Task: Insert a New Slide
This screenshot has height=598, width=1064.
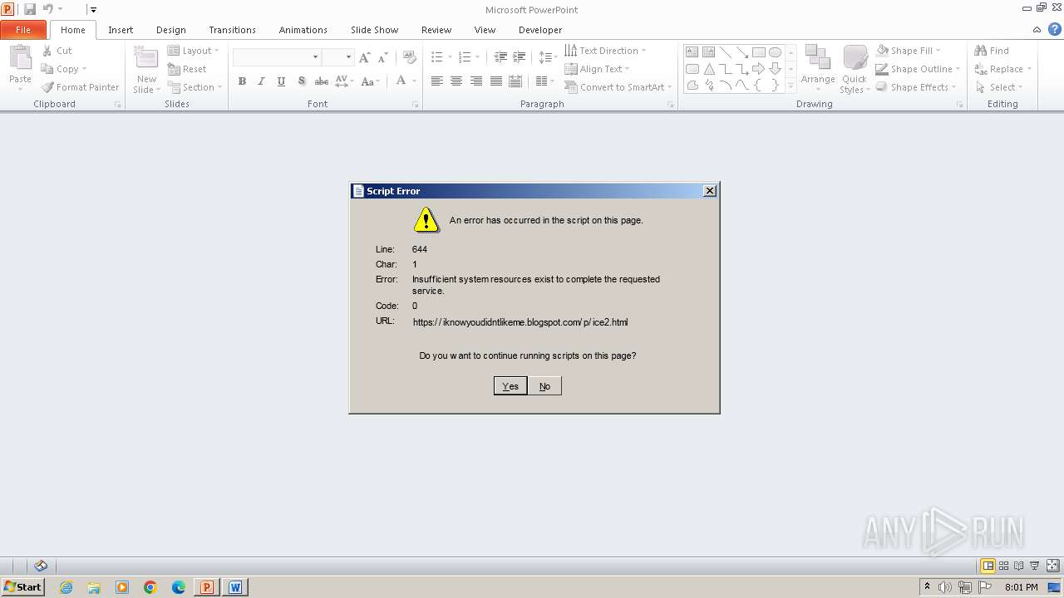Action: (146, 70)
